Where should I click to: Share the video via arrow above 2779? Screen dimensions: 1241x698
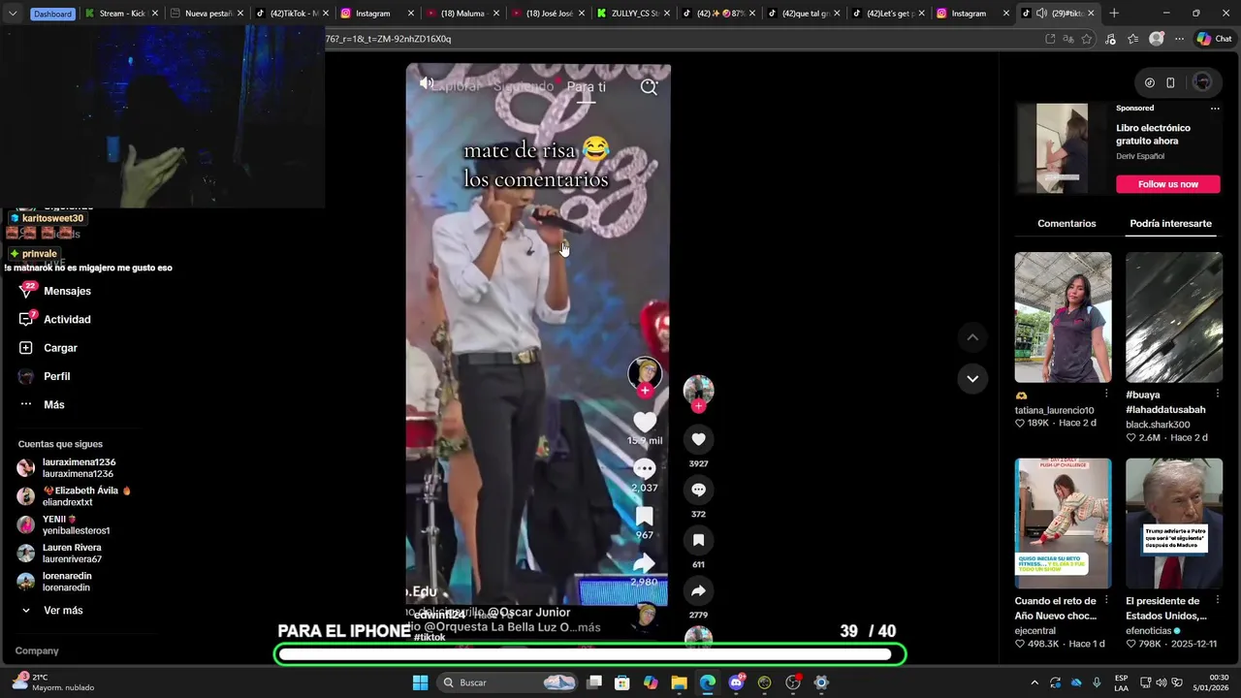(x=698, y=590)
